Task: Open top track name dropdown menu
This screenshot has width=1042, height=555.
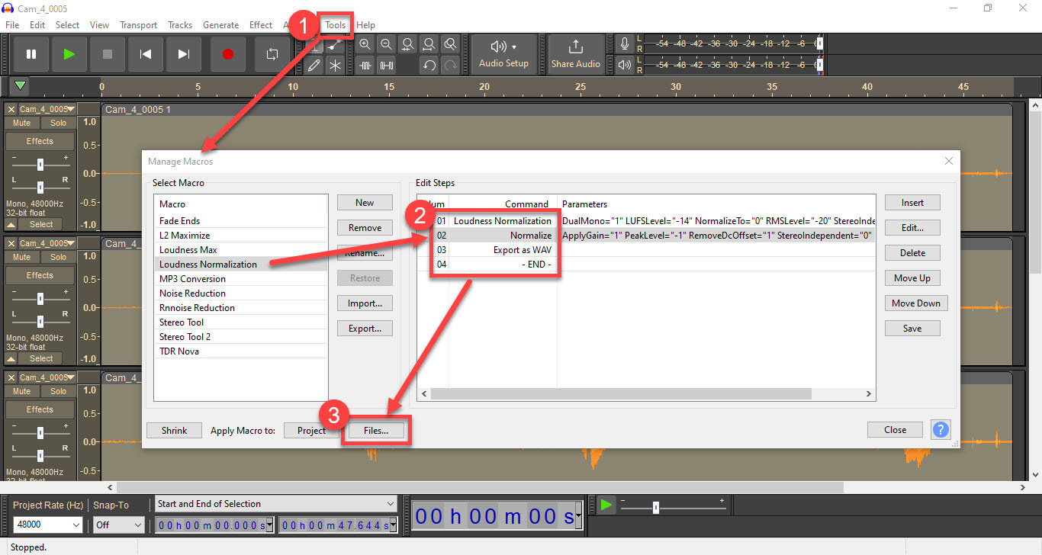Action: (47, 109)
